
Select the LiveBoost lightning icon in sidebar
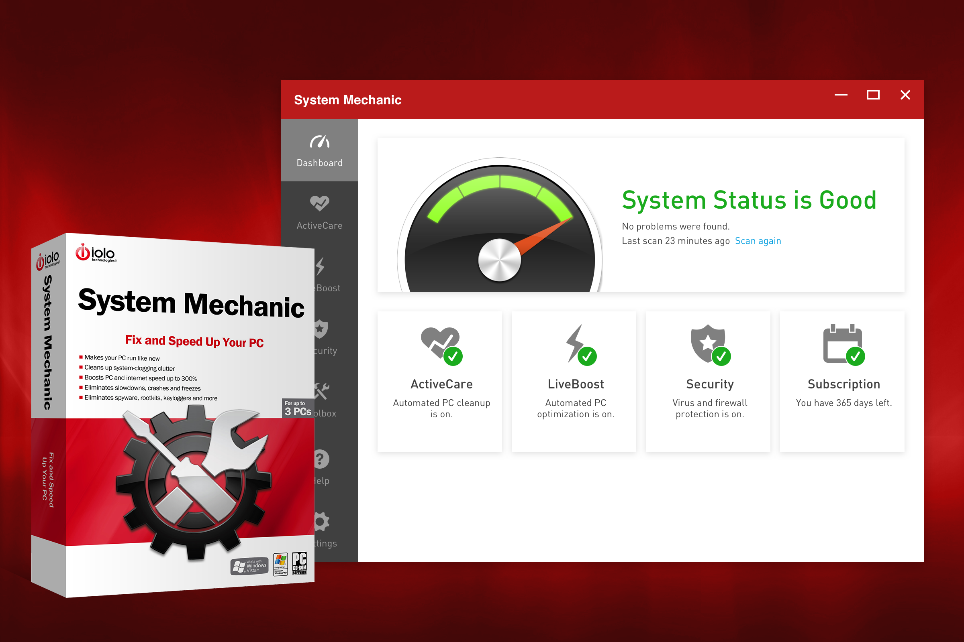(x=321, y=266)
